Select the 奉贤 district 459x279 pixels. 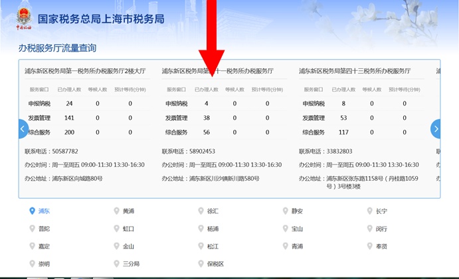(381, 247)
